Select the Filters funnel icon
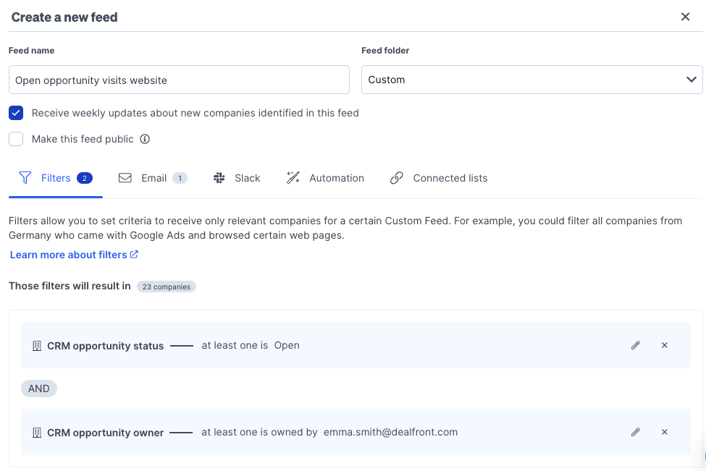This screenshot has height=471, width=706. tap(25, 177)
